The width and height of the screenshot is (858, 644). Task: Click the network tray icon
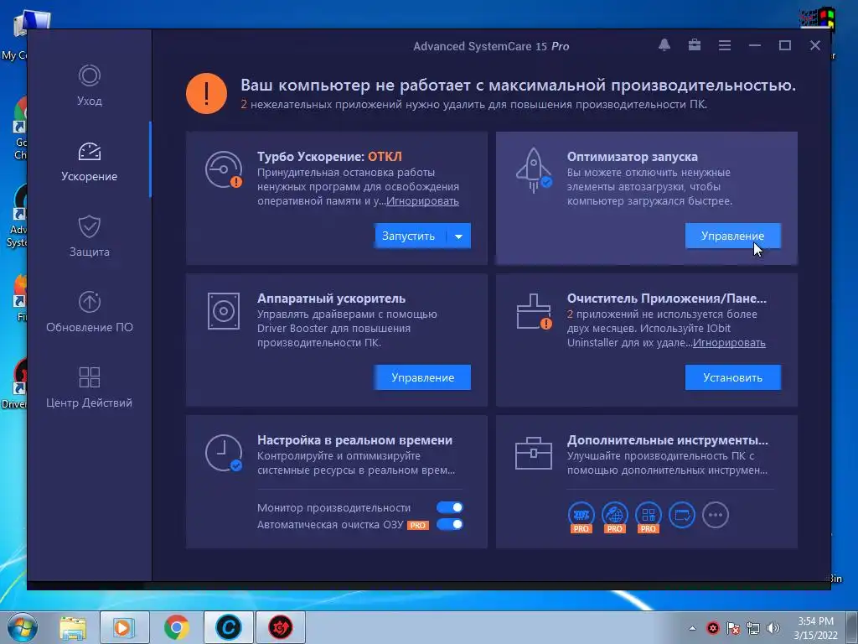click(x=753, y=628)
